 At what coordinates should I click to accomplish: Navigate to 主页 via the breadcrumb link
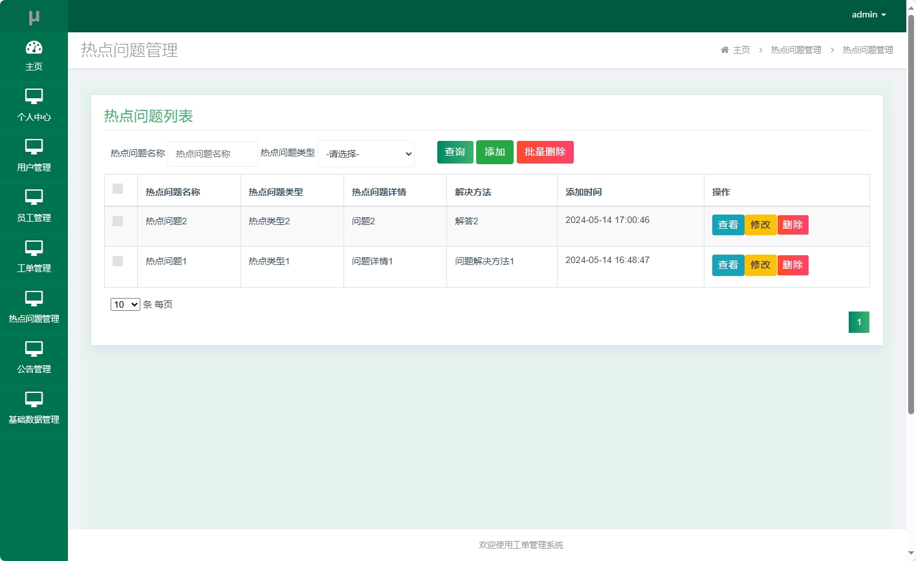[x=741, y=50]
